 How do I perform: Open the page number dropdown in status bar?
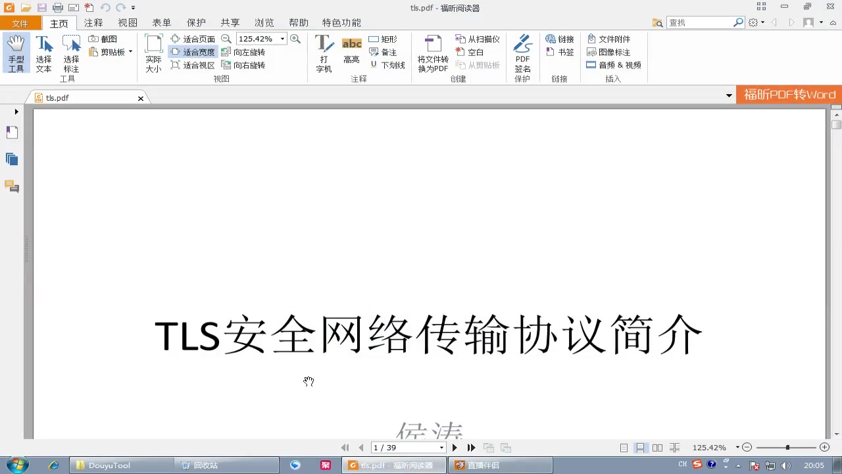point(441,447)
